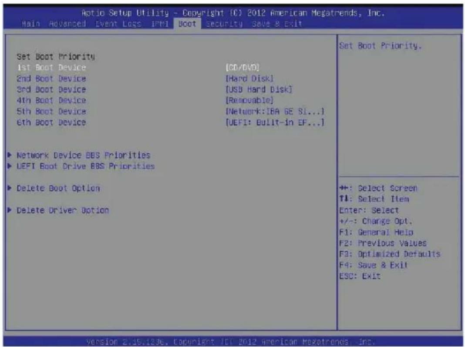
Task: Open Network Device BBS Priorities submenu
Action: coord(83,155)
